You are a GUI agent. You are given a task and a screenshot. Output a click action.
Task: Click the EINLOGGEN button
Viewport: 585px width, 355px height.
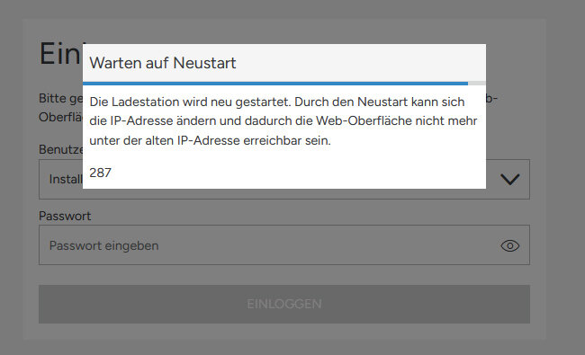[x=284, y=304]
